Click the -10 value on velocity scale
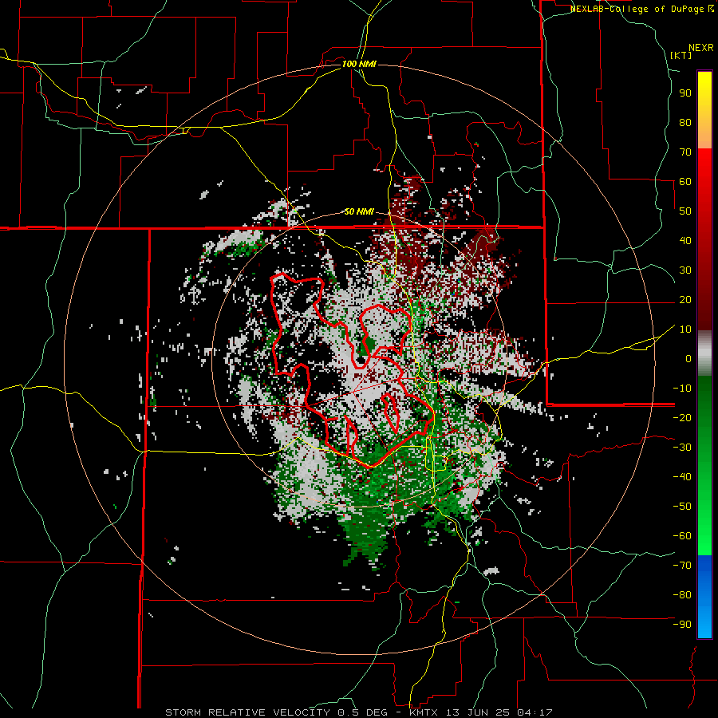This screenshot has height=718, width=718. [x=682, y=389]
